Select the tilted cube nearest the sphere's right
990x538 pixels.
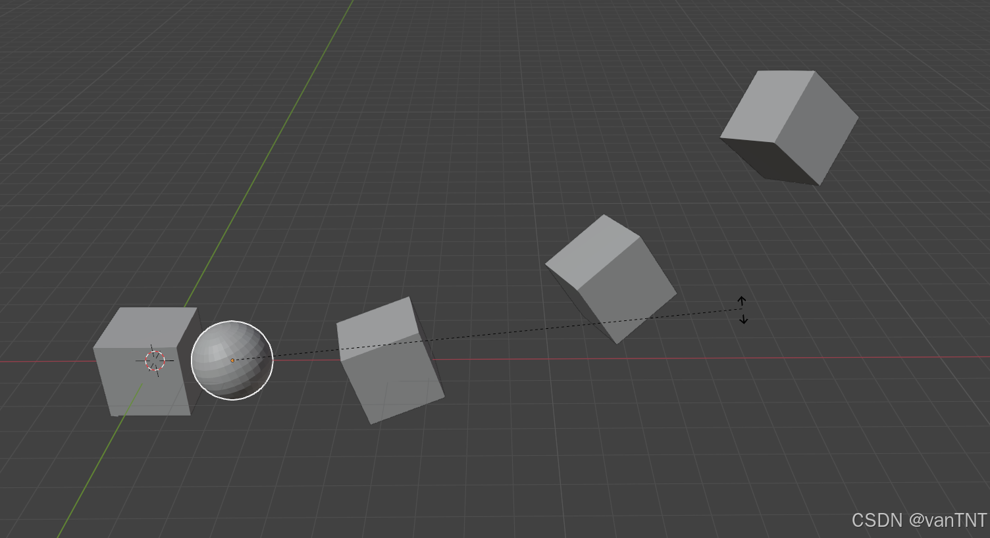tap(390, 360)
